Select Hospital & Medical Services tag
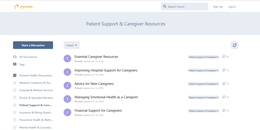 [36, 90]
